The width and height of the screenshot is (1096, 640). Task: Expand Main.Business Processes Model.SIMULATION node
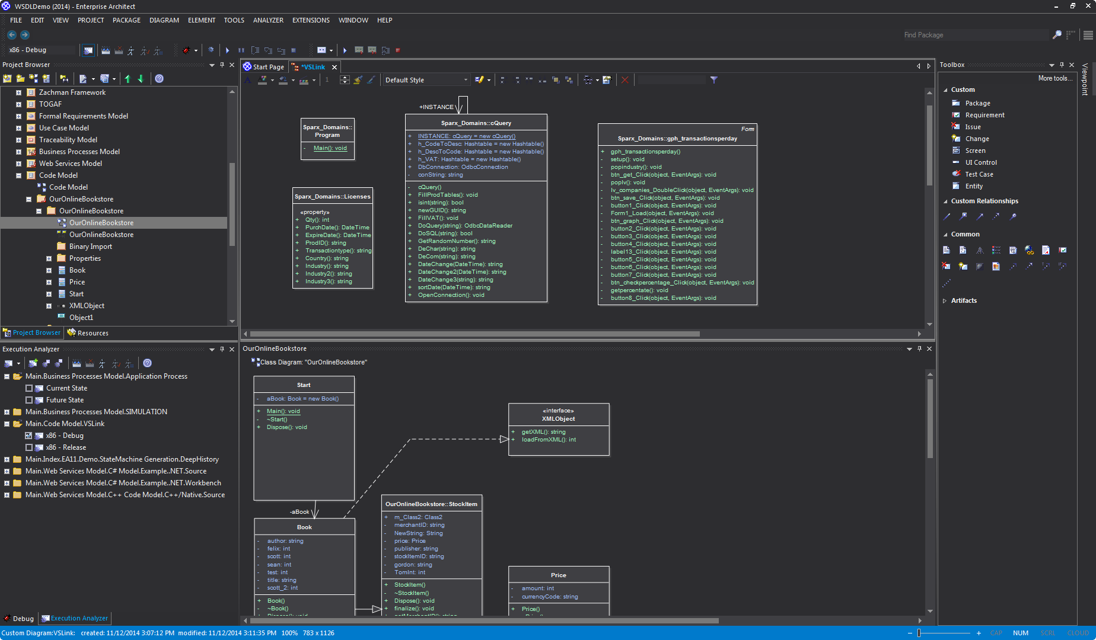pos(7,412)
